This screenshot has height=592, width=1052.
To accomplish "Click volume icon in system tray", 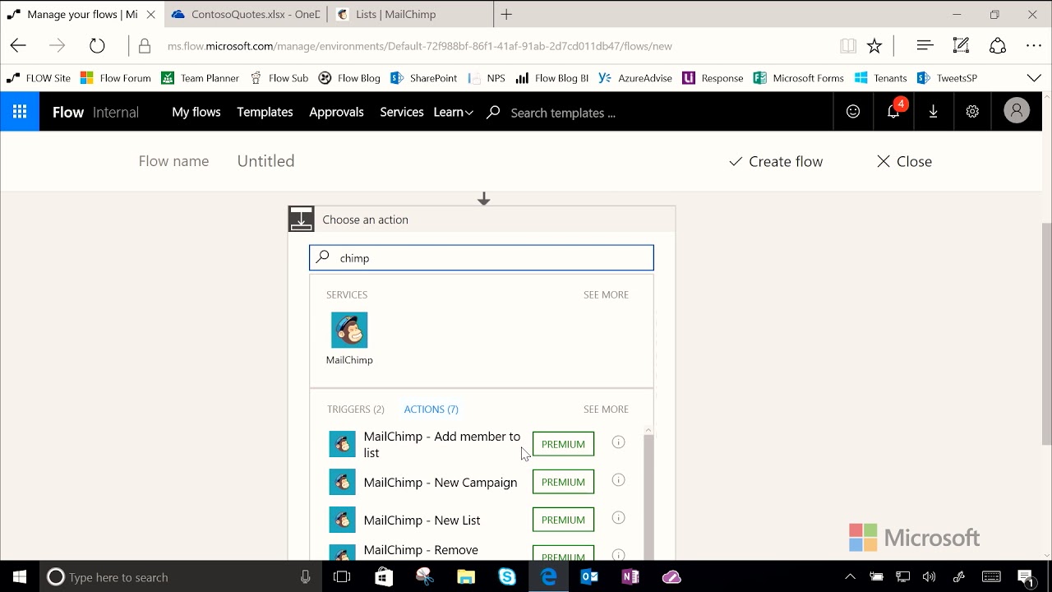I will point(929,577).
